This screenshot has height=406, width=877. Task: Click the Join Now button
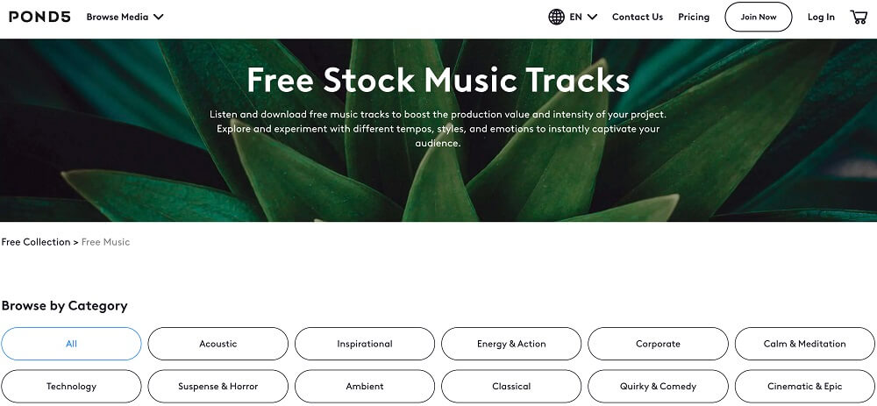click(758, 17)
